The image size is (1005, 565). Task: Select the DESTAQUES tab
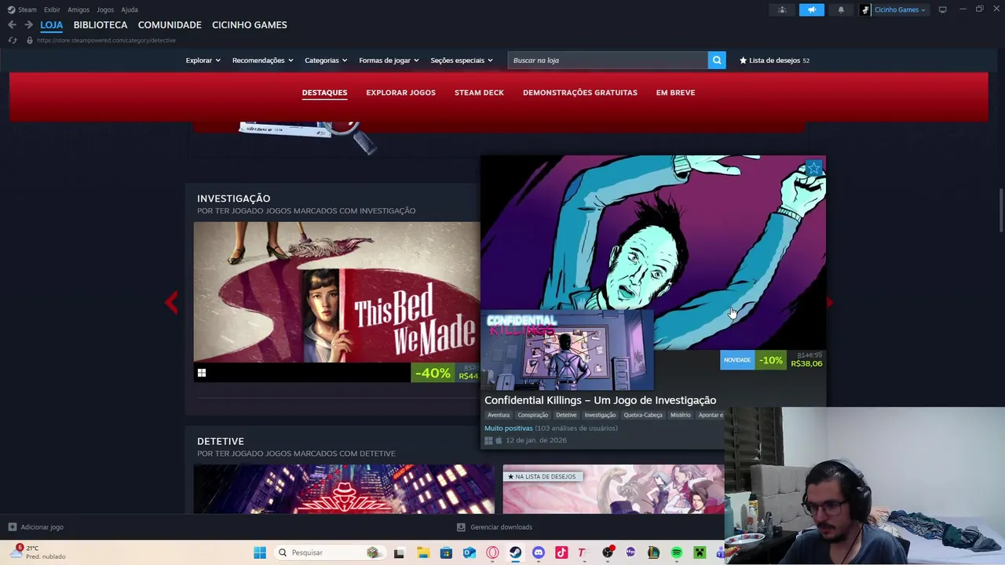coord(324,93)
